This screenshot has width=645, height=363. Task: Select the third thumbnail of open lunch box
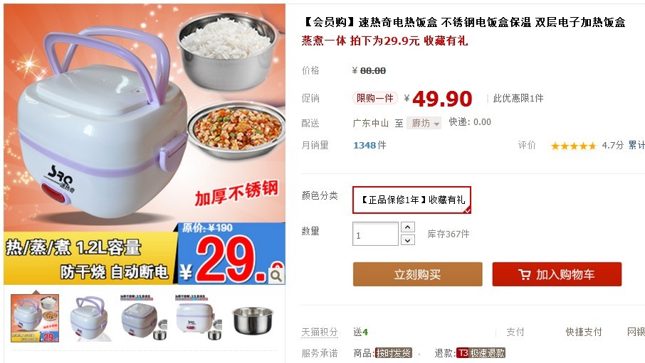(144, 318)
